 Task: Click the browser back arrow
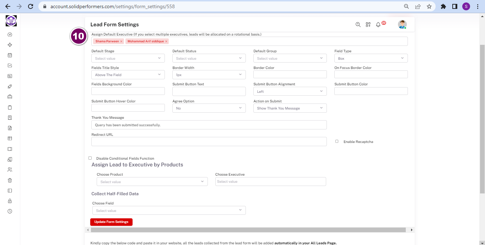pos(8,6)
